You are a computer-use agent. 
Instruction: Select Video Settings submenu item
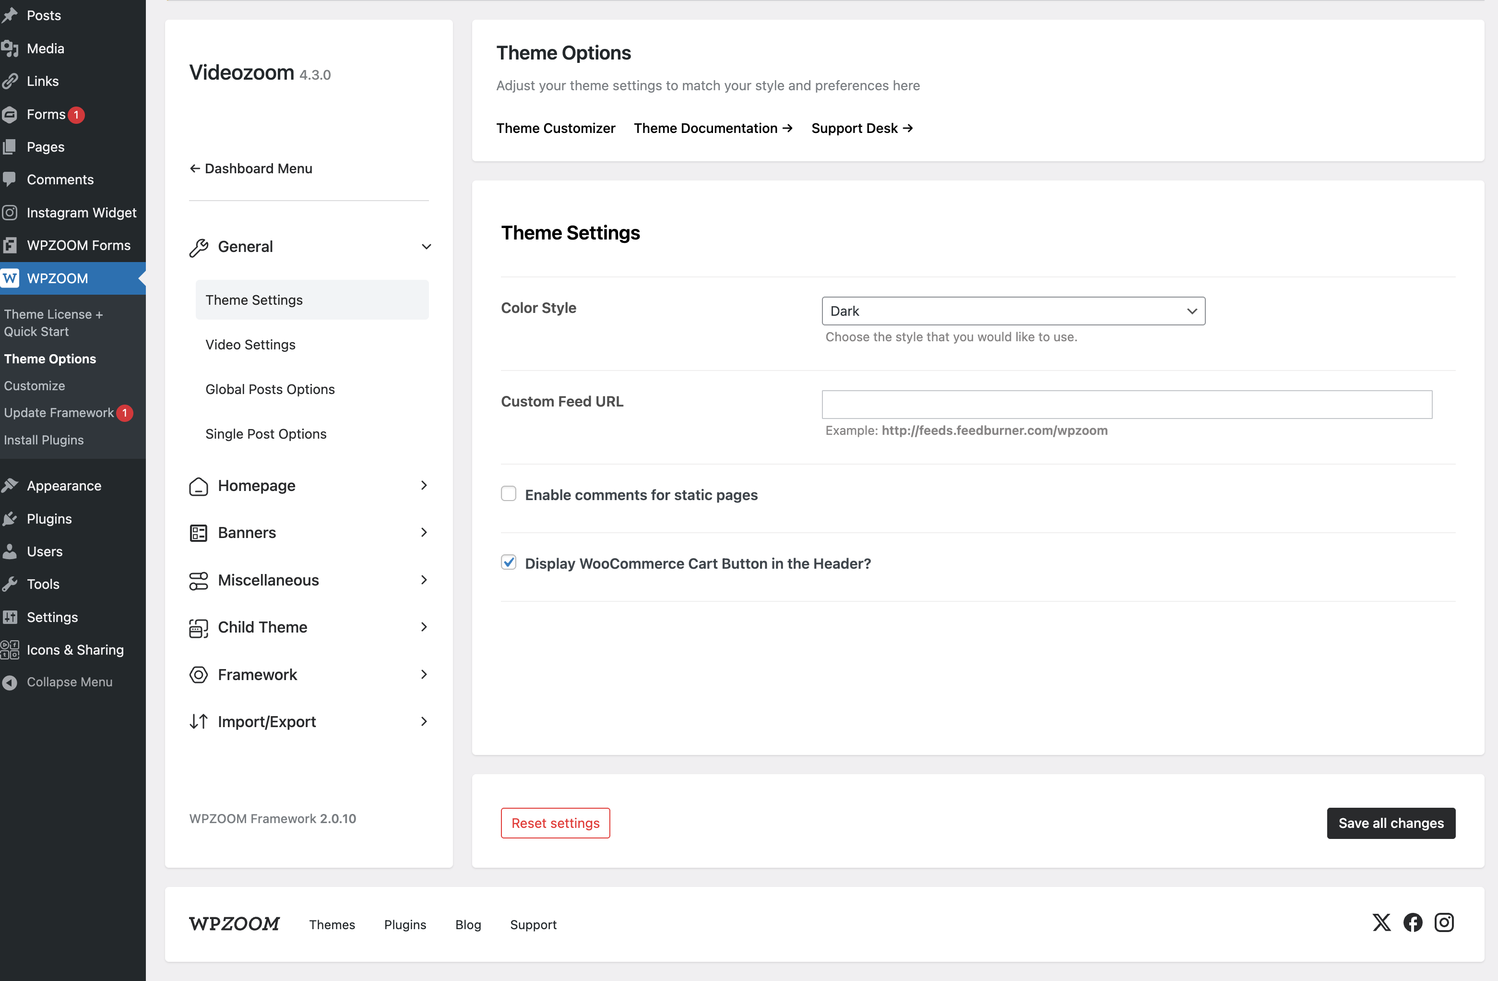pyautogui.click(x=250, y=345)
